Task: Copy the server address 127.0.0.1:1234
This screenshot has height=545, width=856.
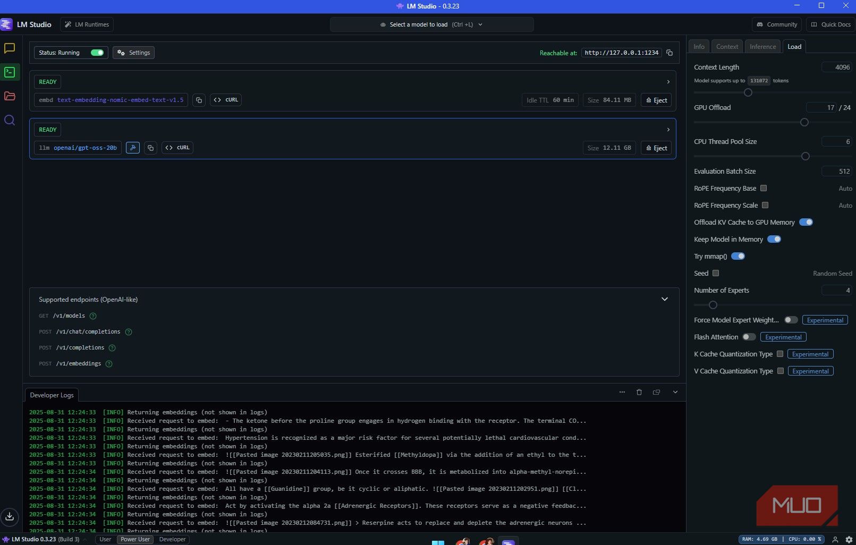Action: click(x=669, y=53)
